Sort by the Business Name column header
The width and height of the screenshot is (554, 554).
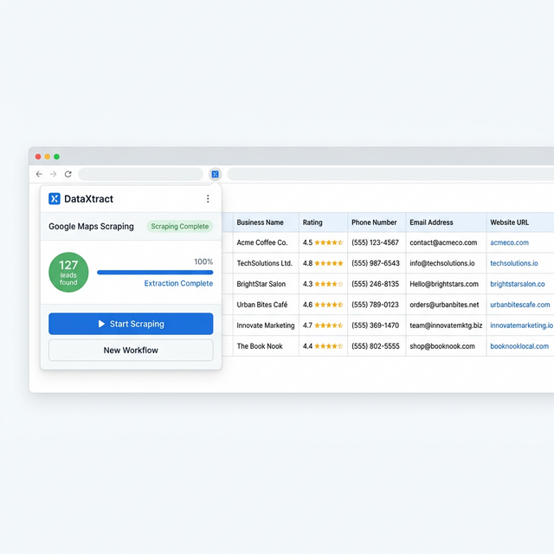pos(260,222)
